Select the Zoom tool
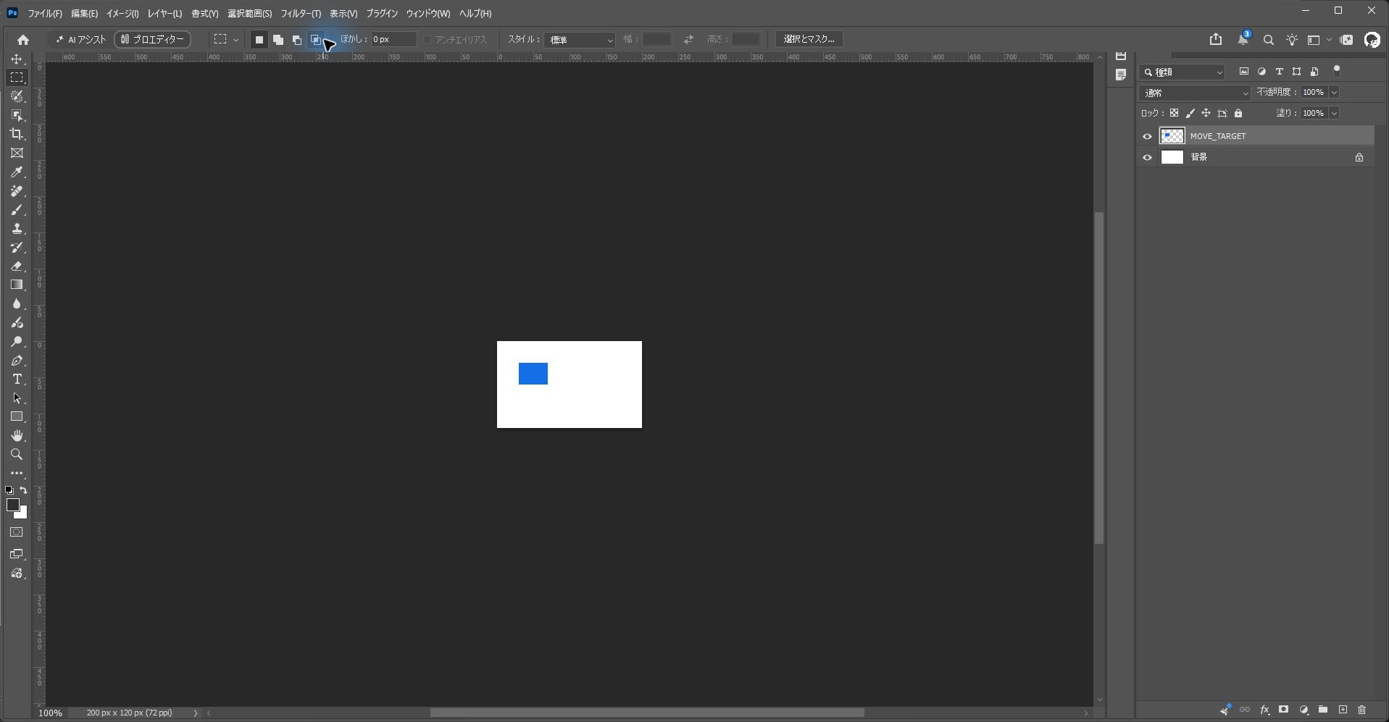1389x722 pixels. (x=17, y=454)
